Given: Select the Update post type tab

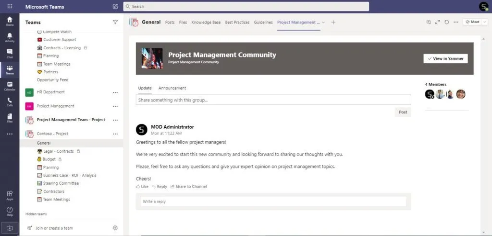Looking at the screenshot, I should (x=145, y=88).
